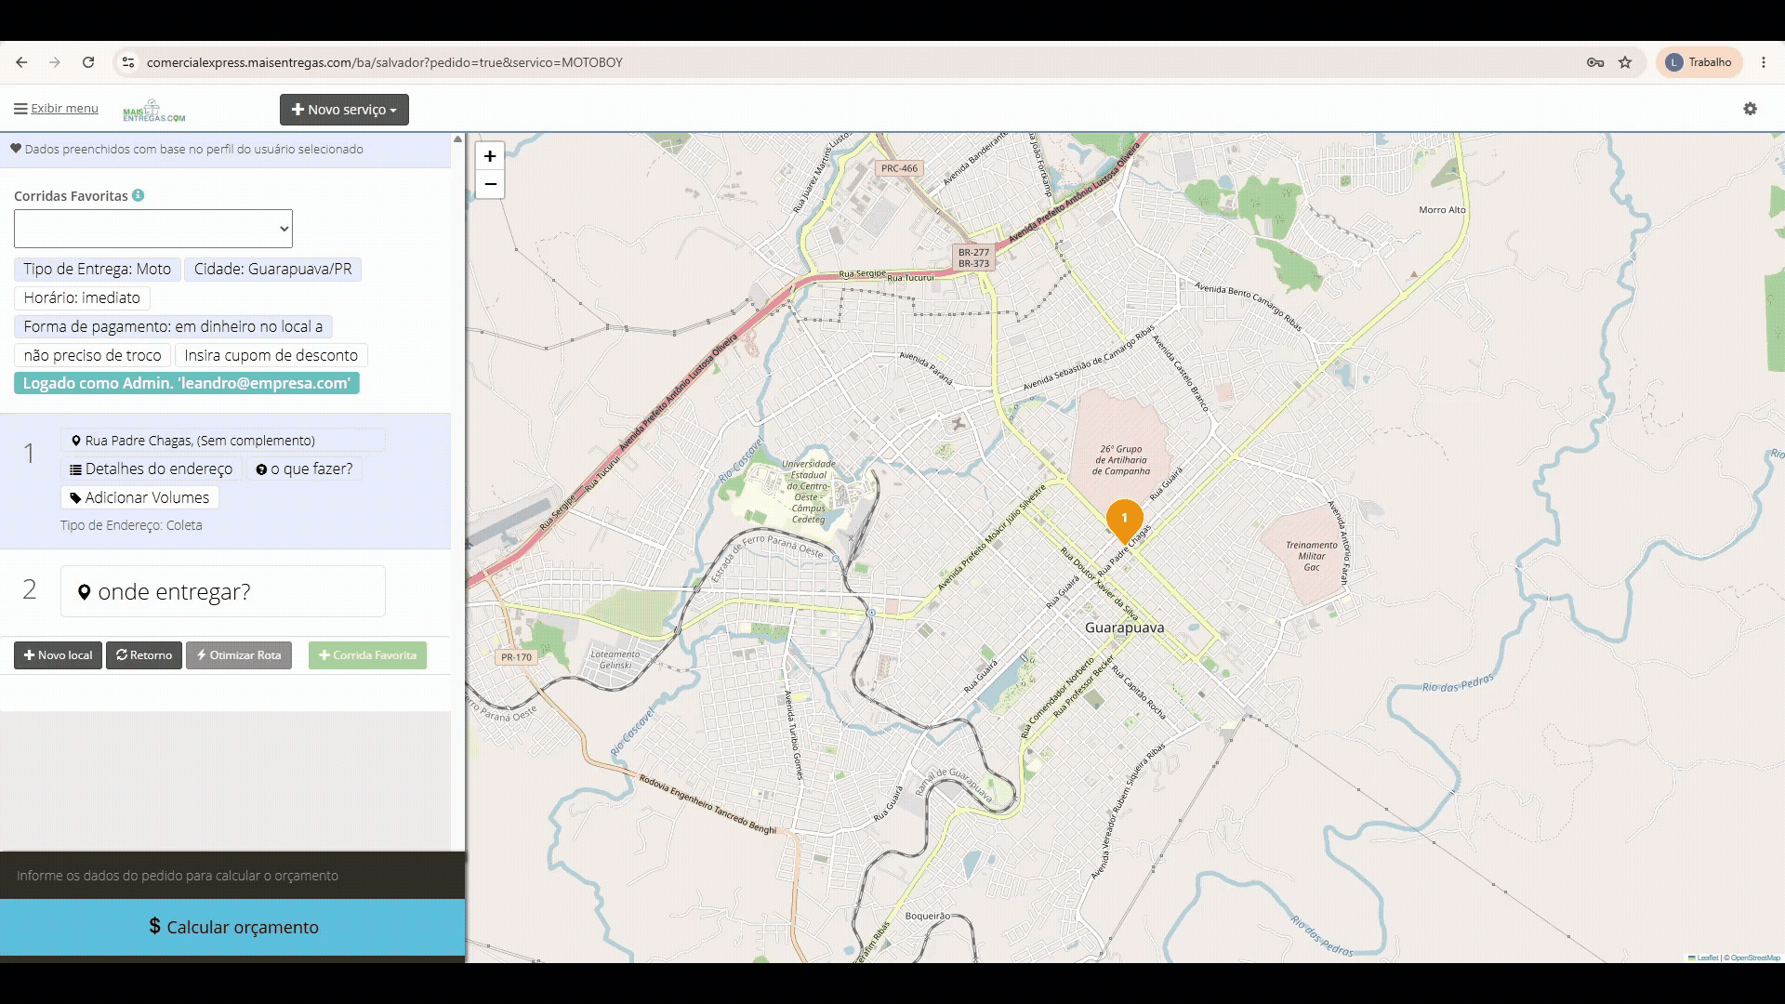Click the browser address bar URL
The height and width of the screenshot is (1004, 1785).
click(384, 62)
